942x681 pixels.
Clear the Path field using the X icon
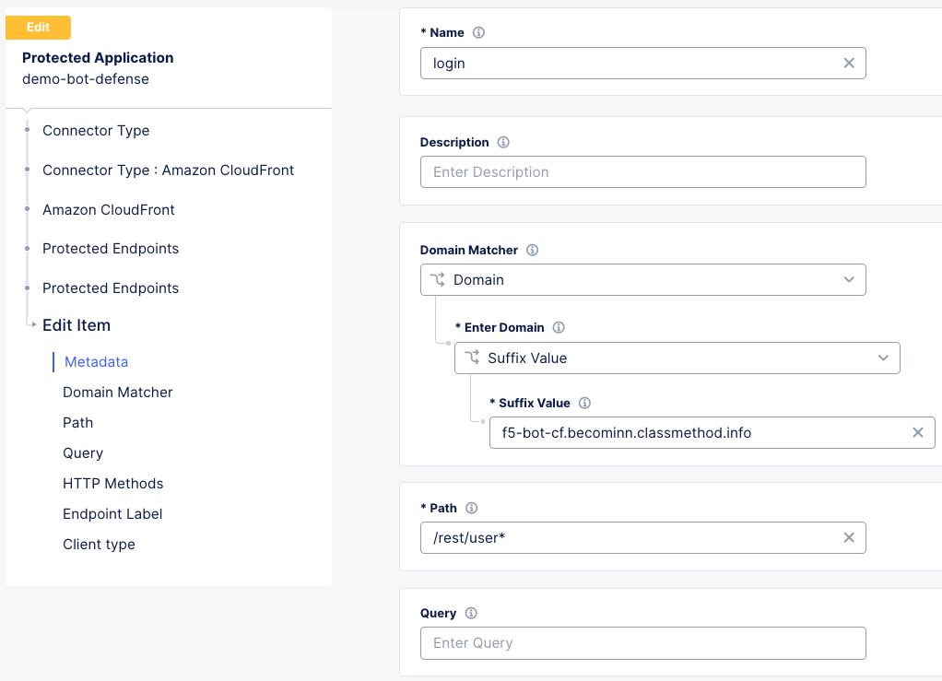[848, 537]
